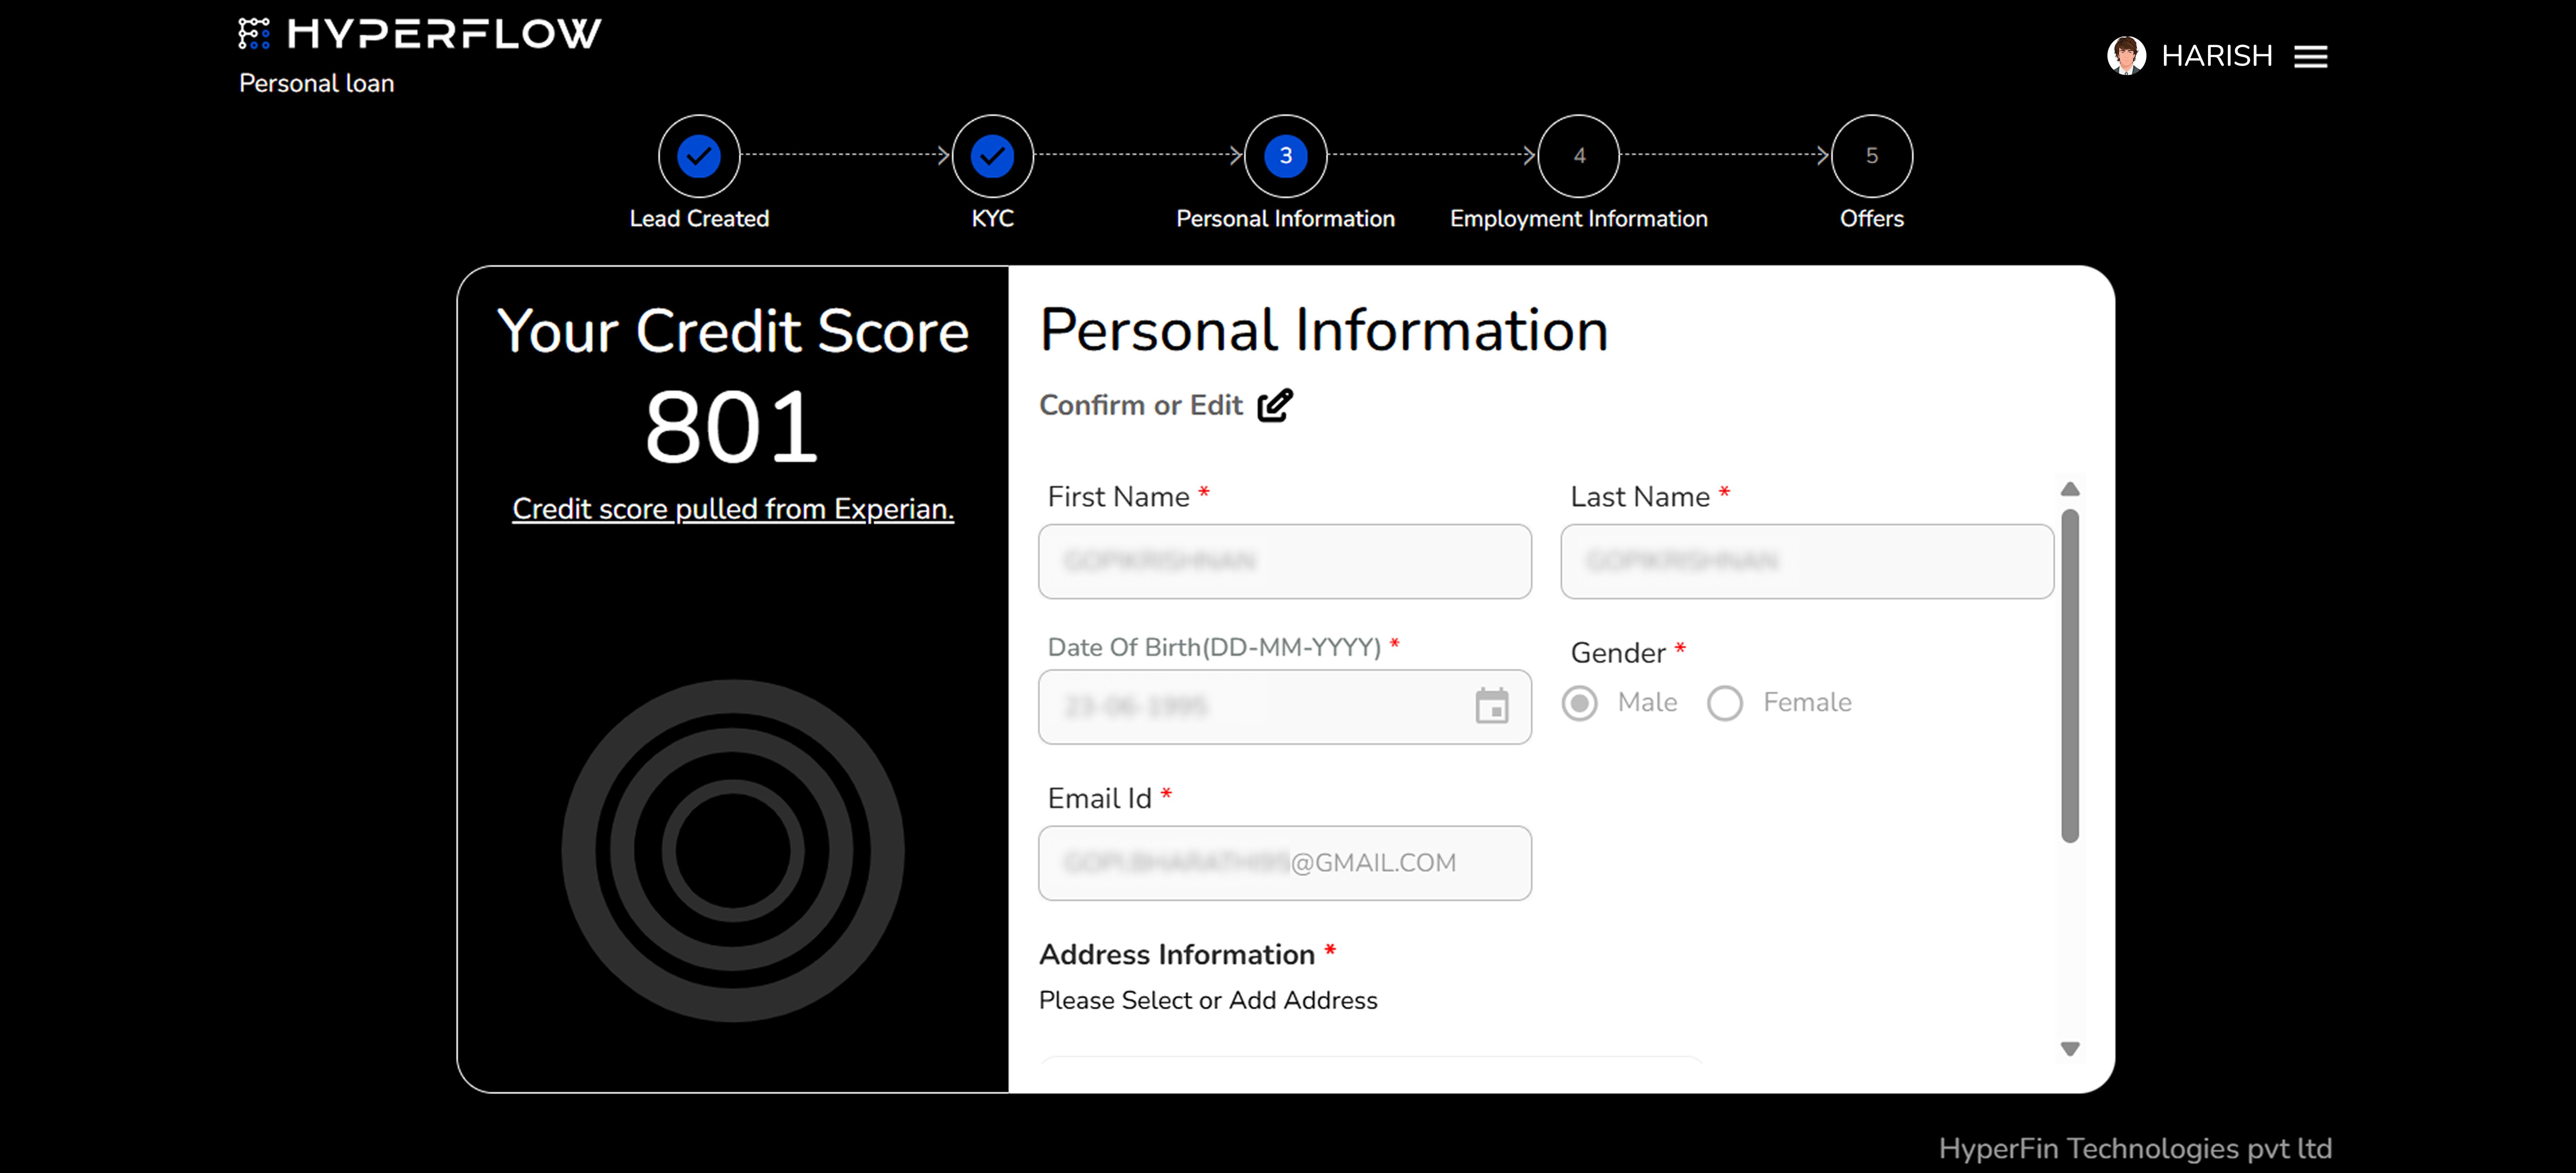Image resolution: width=2576 pixels, height=1173 pixels.
Task: Click the scroll down arrow of the form
Action: click(2070, 1049)
